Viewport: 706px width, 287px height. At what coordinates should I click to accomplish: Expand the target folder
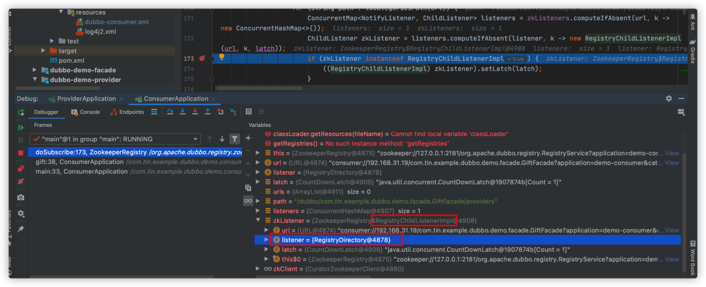43,50
